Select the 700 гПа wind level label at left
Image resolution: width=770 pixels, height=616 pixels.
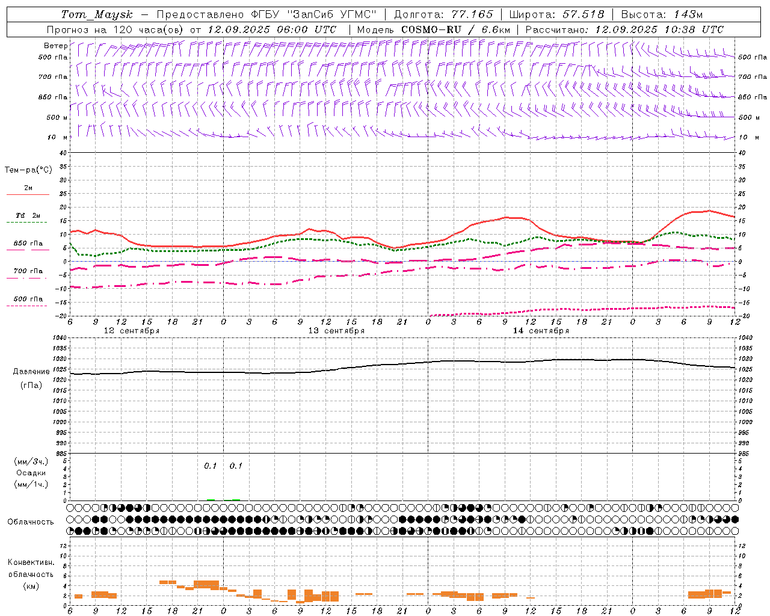tap(53, 77)
